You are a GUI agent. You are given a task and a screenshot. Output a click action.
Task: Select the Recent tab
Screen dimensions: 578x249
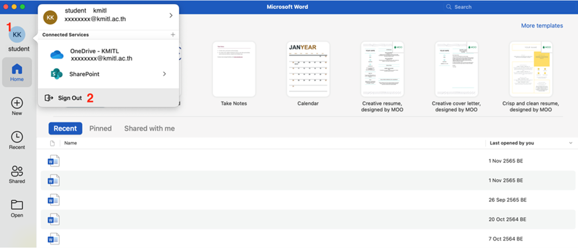click(65, 128)
